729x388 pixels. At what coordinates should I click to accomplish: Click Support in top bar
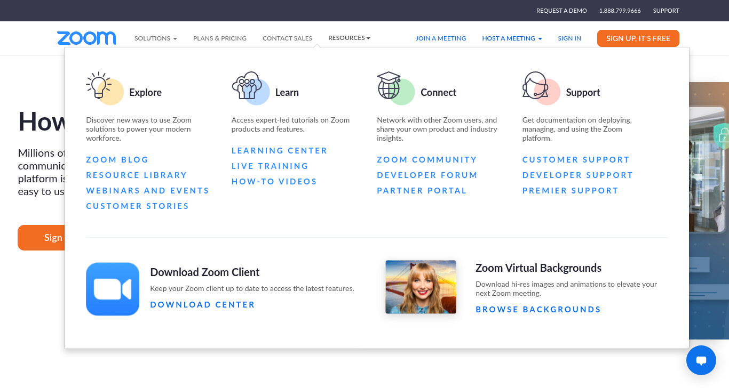click(x=666, y=11)
